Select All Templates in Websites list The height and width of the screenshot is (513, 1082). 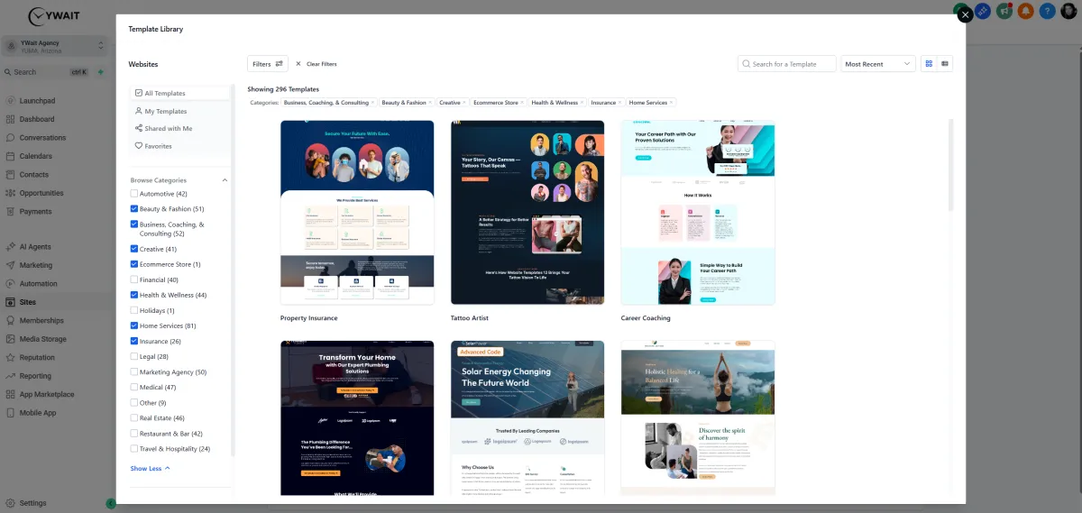179,93
